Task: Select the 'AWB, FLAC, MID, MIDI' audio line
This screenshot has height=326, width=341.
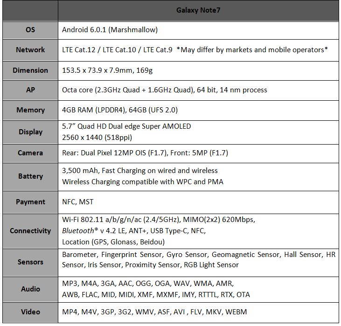Action: point(156,295)
